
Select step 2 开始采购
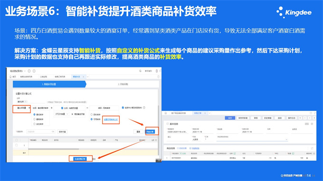(123, 84)
